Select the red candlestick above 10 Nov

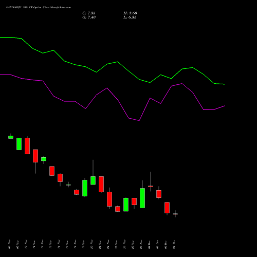click(x=27, y=146)
